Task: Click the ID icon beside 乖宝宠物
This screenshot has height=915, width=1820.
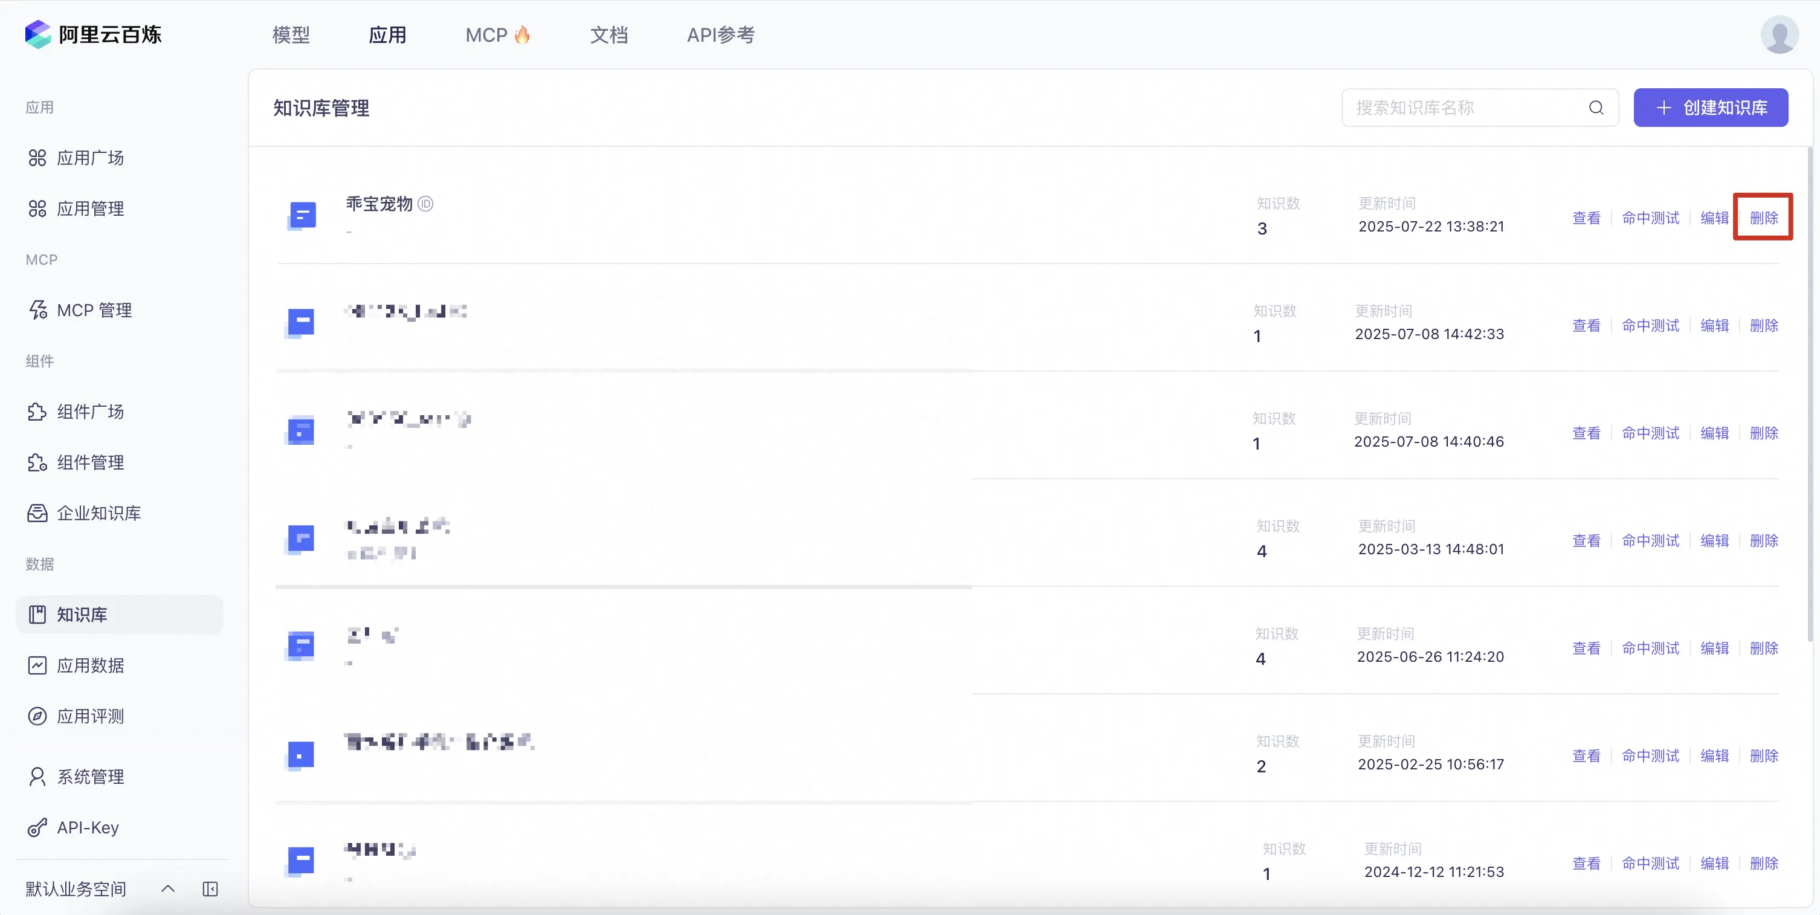Action: click(x=425, y=204)
